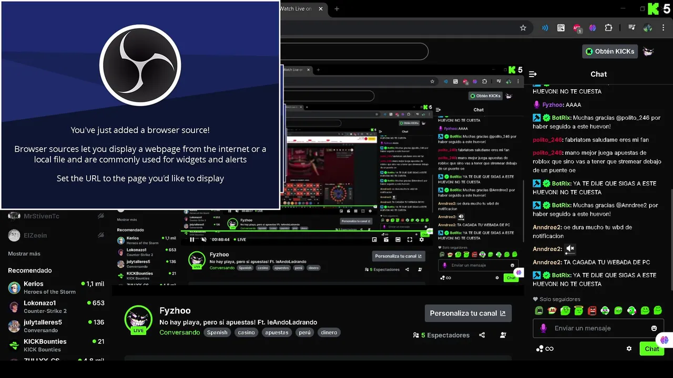Open MrStivenTc in sidebar
Viewport: 673px width, 378px height.
[56, 216]
